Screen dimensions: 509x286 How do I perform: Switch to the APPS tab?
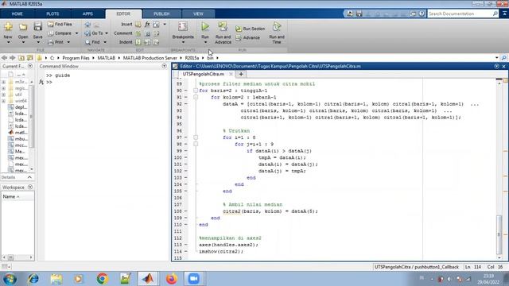(x=87, y=14)
